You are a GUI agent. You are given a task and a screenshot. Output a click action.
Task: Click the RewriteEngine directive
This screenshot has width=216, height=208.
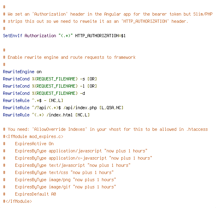point(18,72)
